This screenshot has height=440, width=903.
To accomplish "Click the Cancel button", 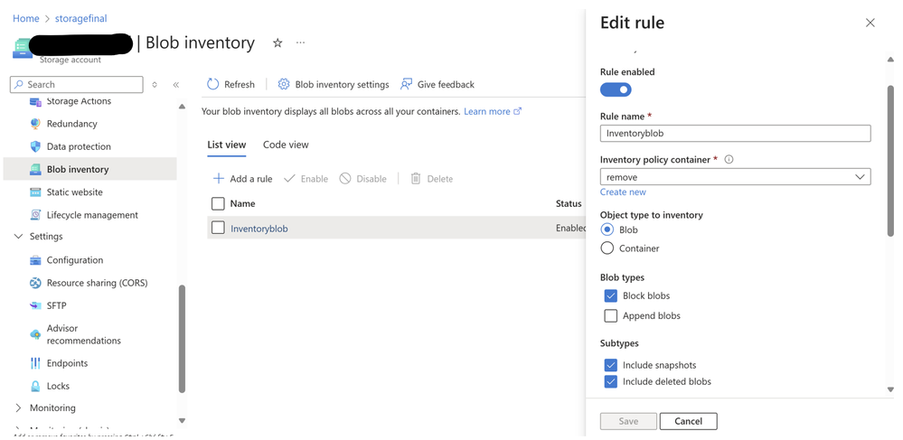I will point(688,421).
